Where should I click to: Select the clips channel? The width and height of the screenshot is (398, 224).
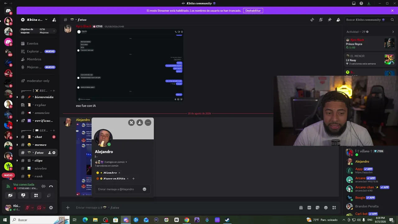38,161
